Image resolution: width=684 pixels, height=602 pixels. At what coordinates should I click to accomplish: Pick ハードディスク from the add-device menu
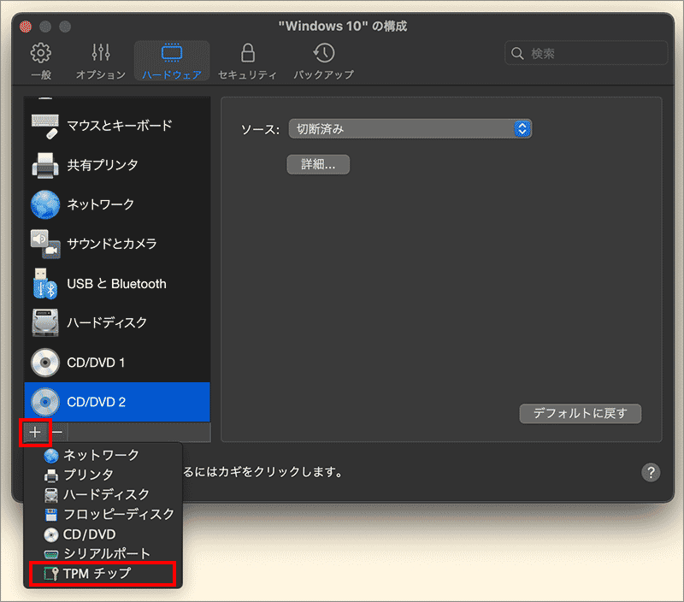tap(103, 494)
